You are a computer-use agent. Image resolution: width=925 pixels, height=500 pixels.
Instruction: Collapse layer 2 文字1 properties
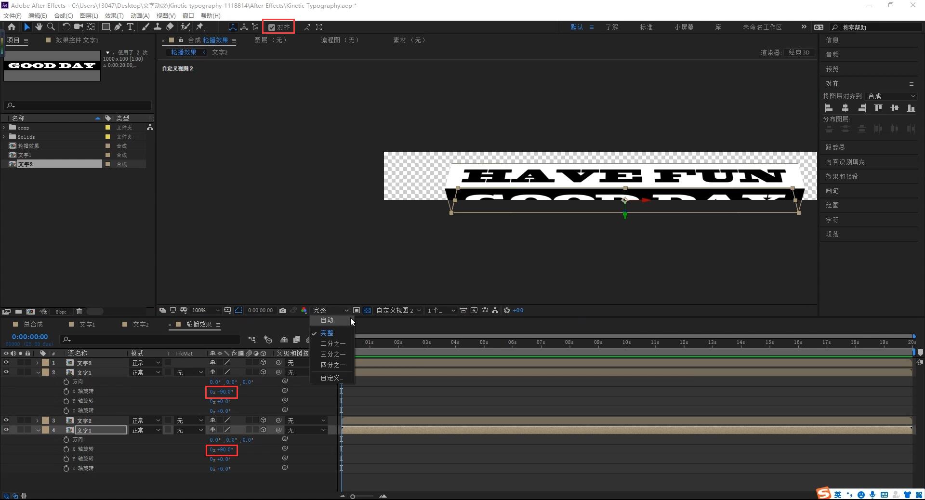click(x=38, y=372)
